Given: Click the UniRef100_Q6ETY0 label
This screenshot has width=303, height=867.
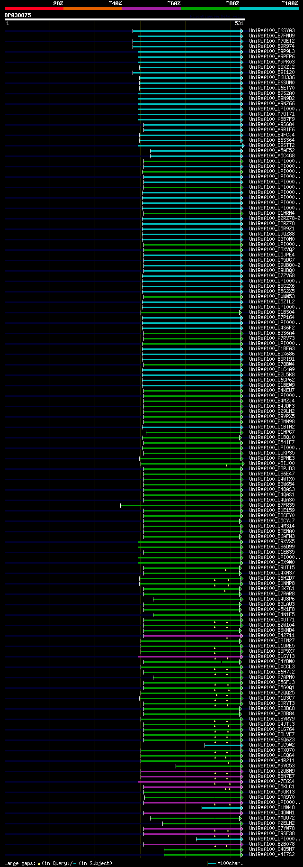Looking at the screenshot, I should click(272, 88).
